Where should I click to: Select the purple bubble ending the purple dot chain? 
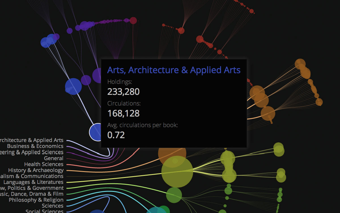coord(133,20)
